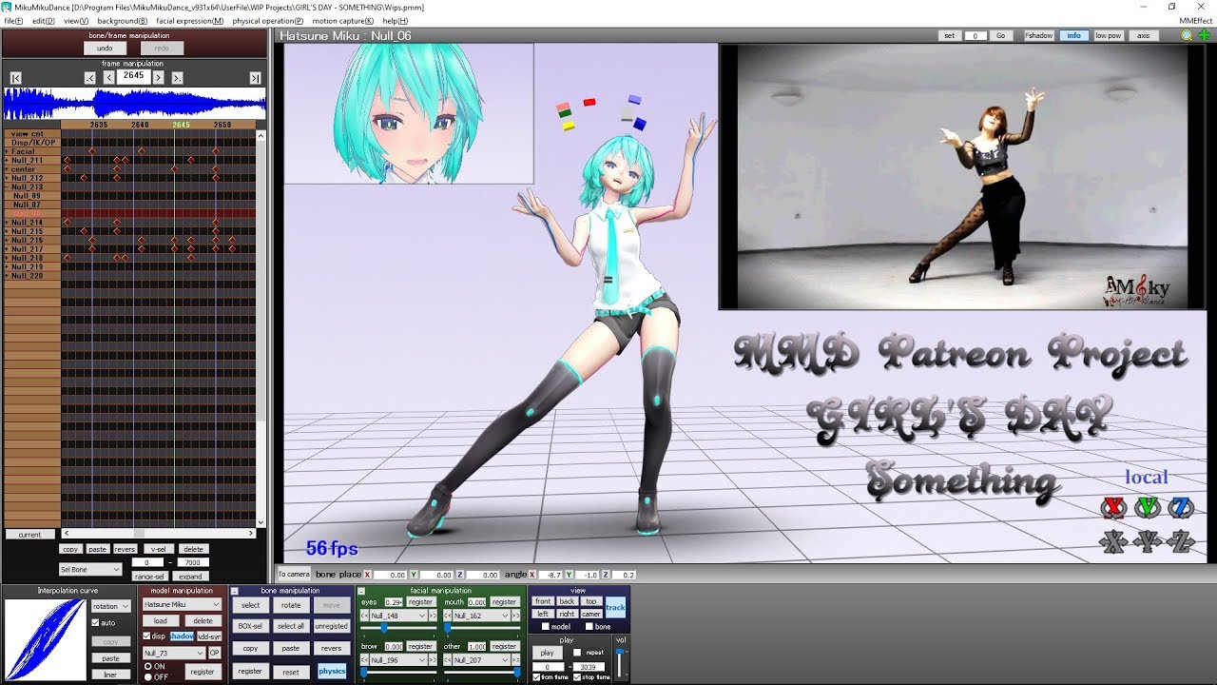Click the track view button
Viewport: 1217px width, 685px height.
pos(615,607)
